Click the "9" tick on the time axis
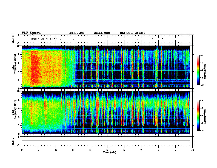Screen dimensions: 217x168 click(175, 150)
